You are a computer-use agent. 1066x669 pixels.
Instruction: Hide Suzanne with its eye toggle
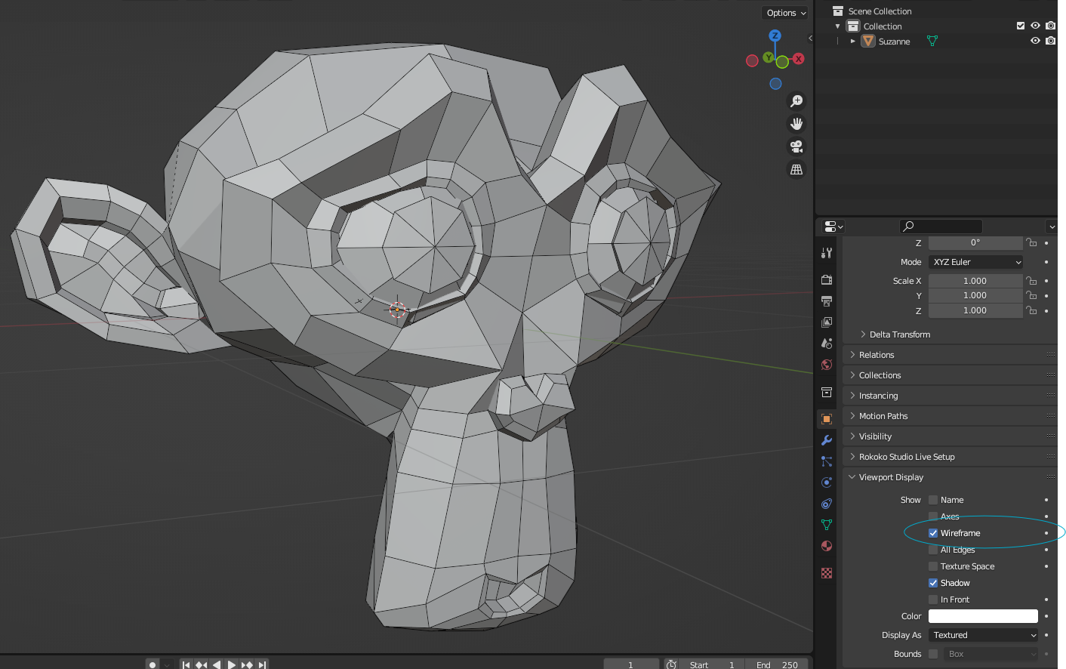pyautogui.click(x=1035, y=41)
